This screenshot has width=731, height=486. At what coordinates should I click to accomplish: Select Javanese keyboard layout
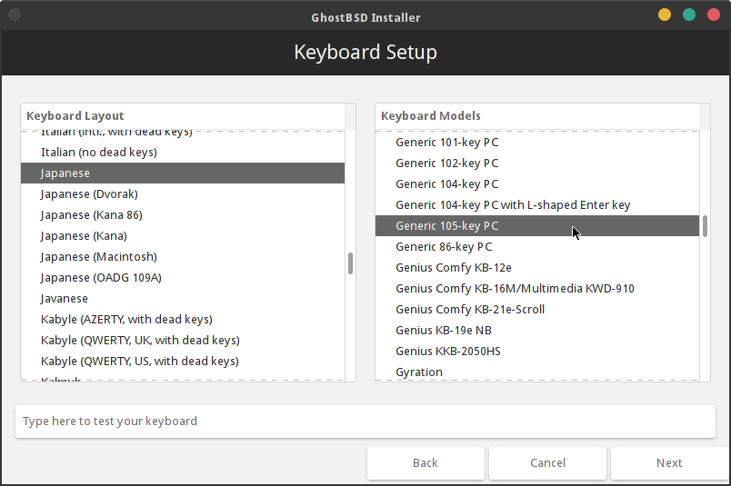coord(65,299)
